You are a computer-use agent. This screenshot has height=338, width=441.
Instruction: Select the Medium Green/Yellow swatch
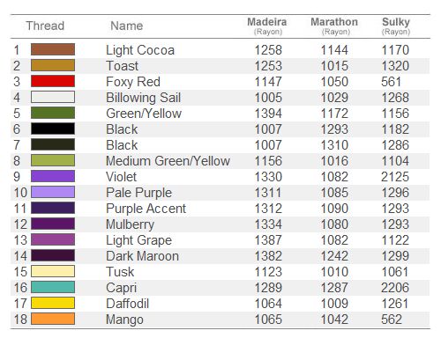(53, 160)
